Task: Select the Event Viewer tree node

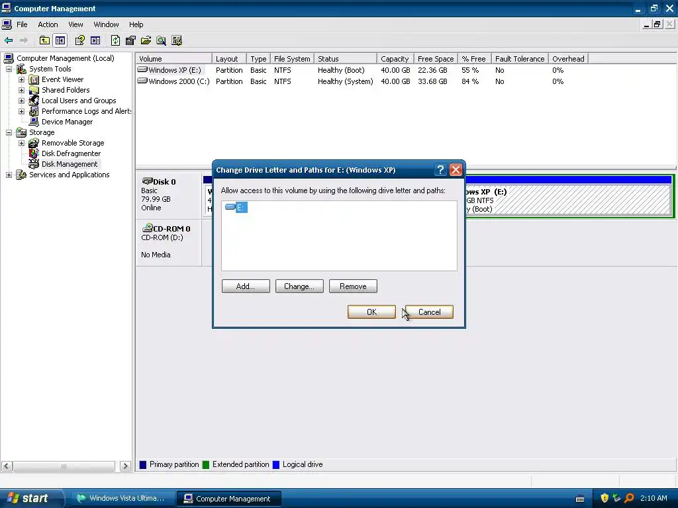Action: (62, 79)
